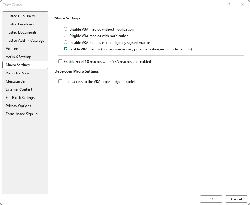Viewport: 250px width, 205px height.
Task: Select Disable VBA macros except digitally signed
Action: coord(66,42)
